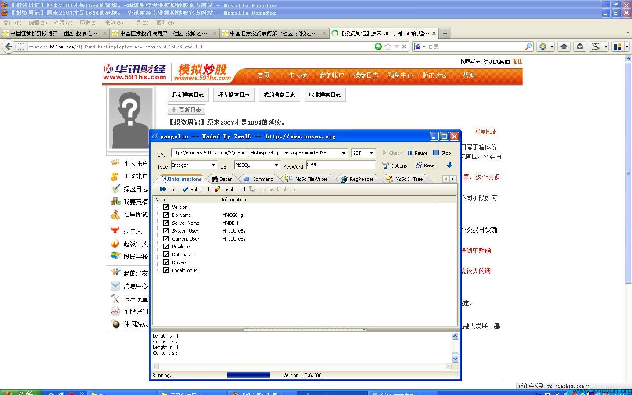The image size is (632, 395).
Task: Uncheck the Drivers checkbox
Action: tap(166, 262)
